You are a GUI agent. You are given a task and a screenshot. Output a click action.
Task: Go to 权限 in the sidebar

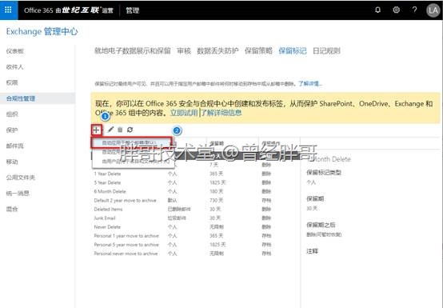(x=12, y=82)
